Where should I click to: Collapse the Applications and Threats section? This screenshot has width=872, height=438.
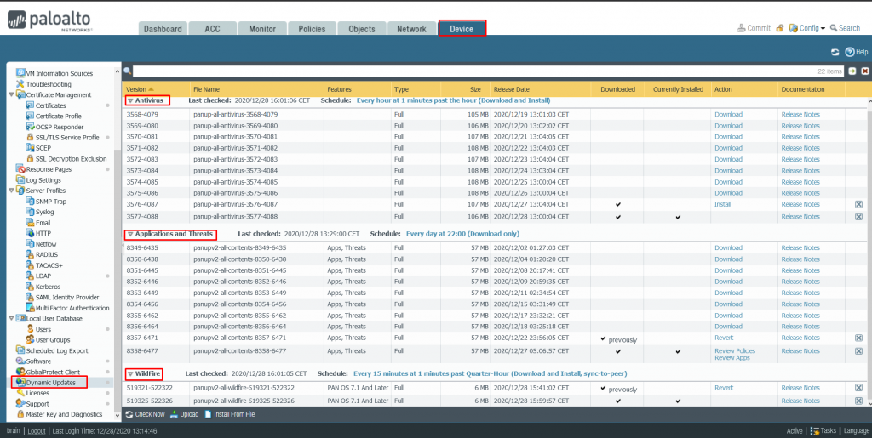click(130, 234)
